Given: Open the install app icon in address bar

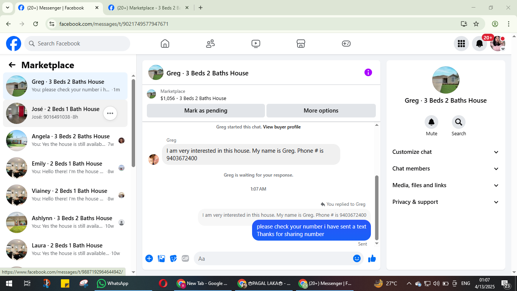Looking at the screenshot, I should pos(464,24).
